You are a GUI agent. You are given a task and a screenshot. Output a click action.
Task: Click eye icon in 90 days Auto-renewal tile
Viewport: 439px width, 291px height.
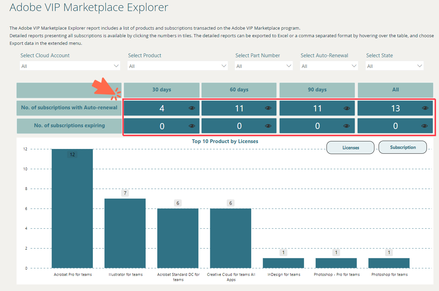[347, 108]
